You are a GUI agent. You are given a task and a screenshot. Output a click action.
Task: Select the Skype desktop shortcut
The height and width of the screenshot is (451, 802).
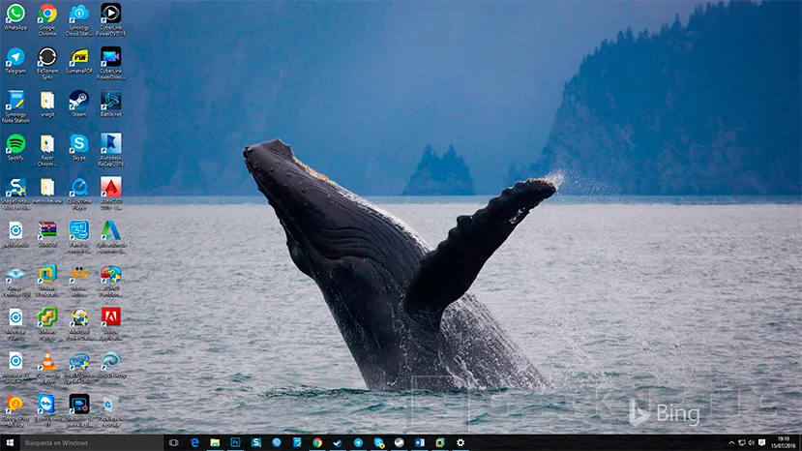coord(79,143)
